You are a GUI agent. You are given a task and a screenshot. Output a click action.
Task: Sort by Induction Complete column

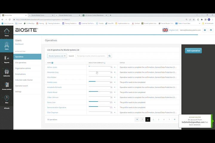pos(97,63)
